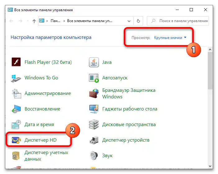Viewport: 218px width, 174px height.
Task: Go up one level with up arrow
Action: [x=34, y=21]
